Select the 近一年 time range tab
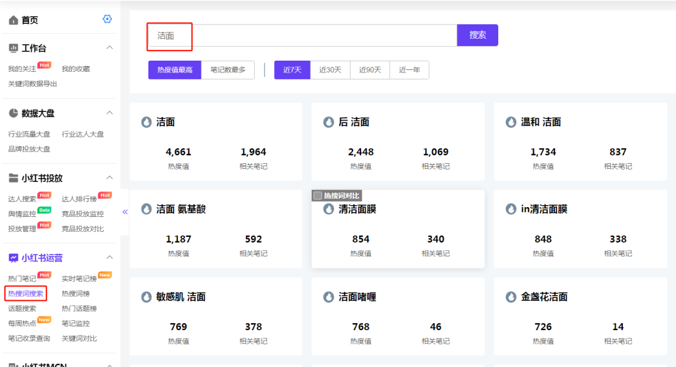676x367 pixels. (x=409, y=69)
